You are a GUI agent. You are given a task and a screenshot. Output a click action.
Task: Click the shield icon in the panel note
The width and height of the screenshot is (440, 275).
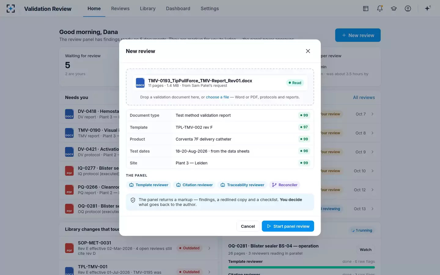pyautogui.click(x=133, y=200)
